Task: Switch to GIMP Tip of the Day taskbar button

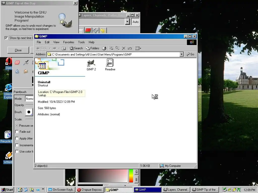Action: (x=205, y=190)
